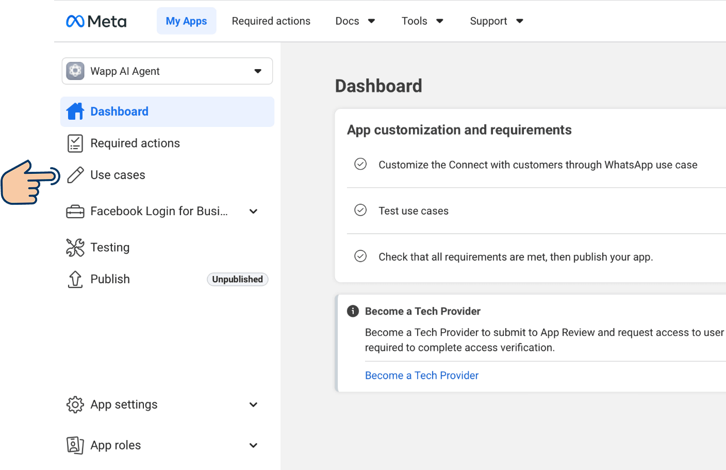726x470 pixels.
Task: Expand the App roles chevron
Action: point(253,445)
